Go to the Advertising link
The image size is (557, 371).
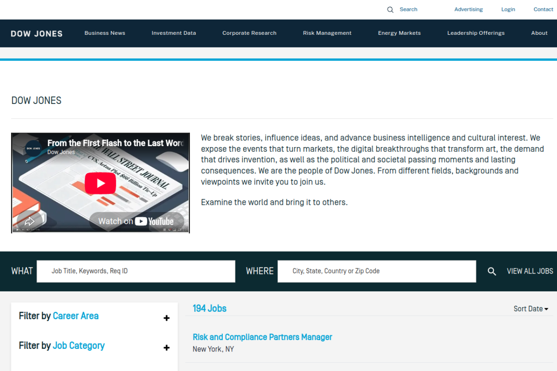tap(469, 10)
